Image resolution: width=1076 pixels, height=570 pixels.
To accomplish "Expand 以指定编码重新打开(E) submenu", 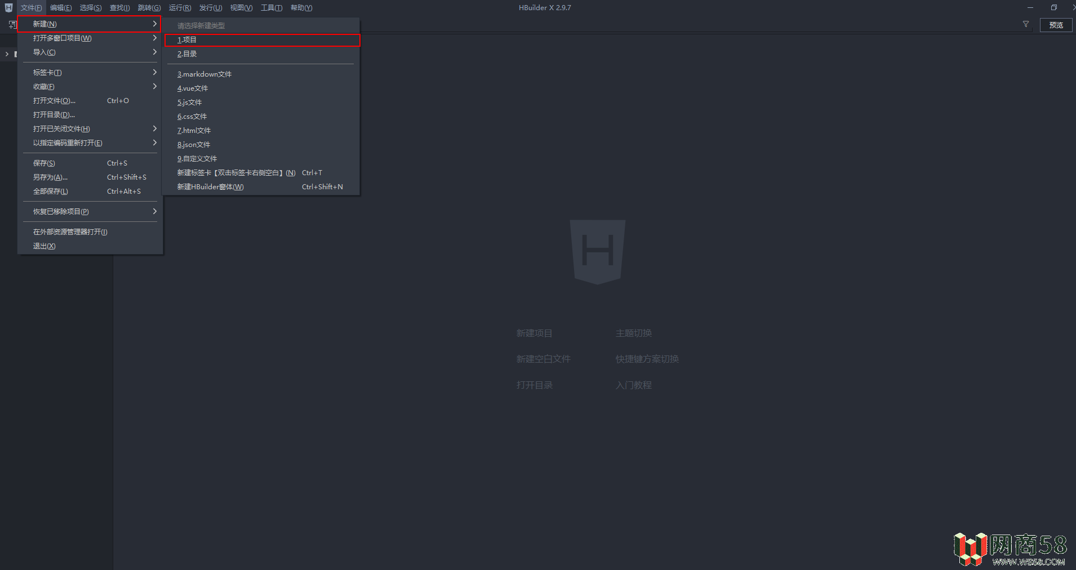I will click(154, 142).
